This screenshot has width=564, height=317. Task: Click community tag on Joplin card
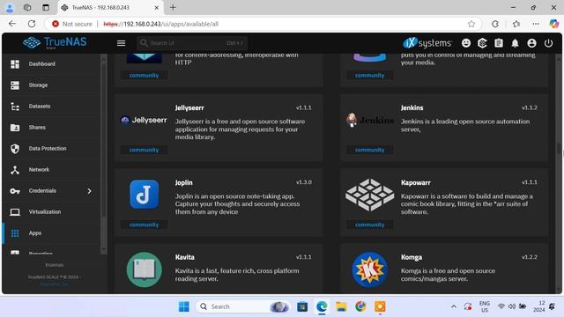click(x=144, y=225)
